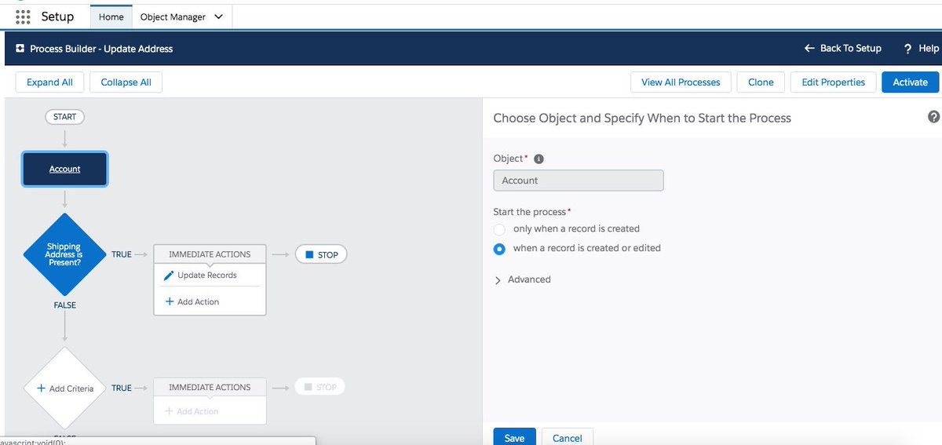Screen dimensions: 942x445
Task: Click the Clone button
Action: coord(761,82)
